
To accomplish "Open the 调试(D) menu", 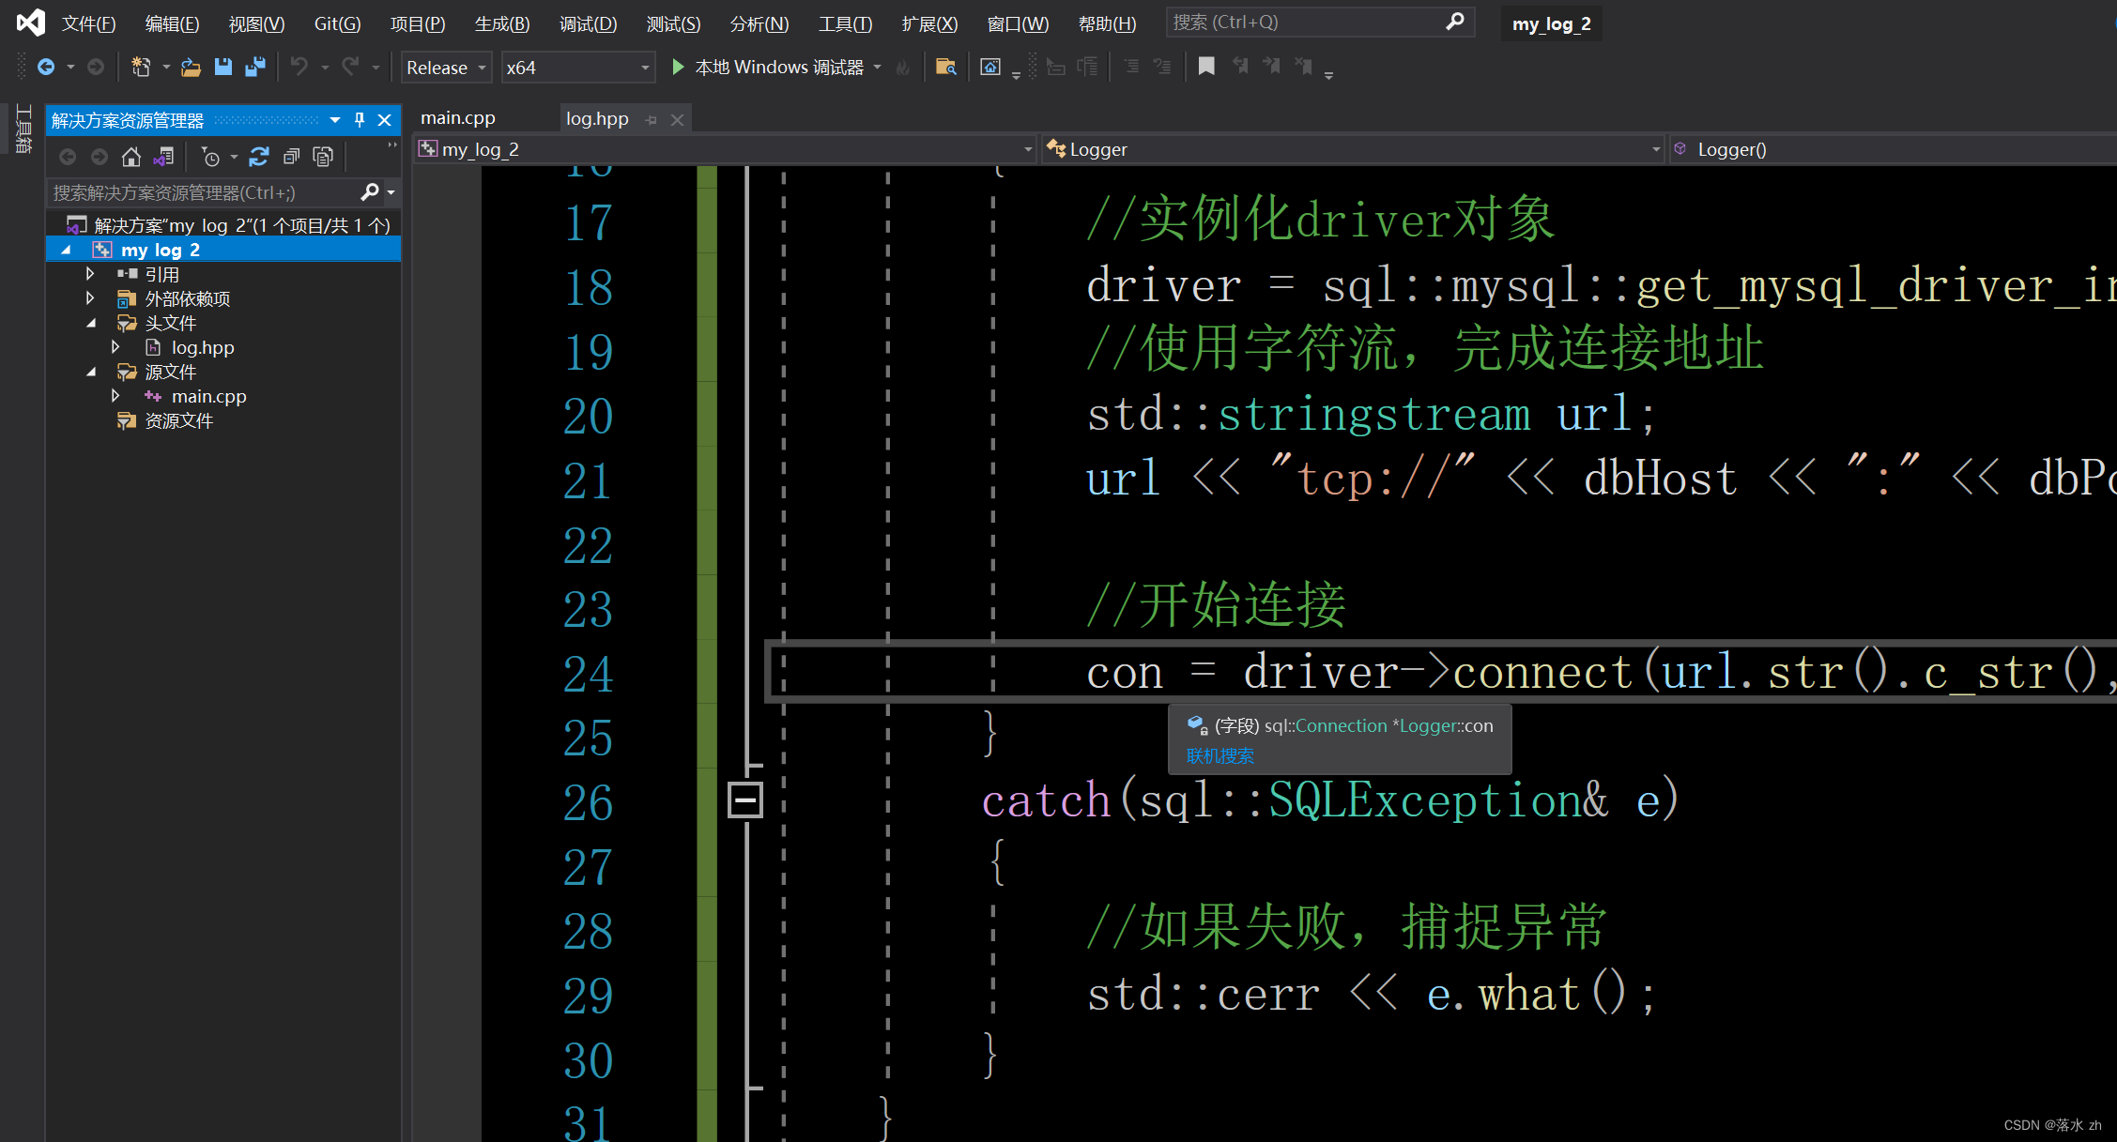I will (x=588, y=23).
